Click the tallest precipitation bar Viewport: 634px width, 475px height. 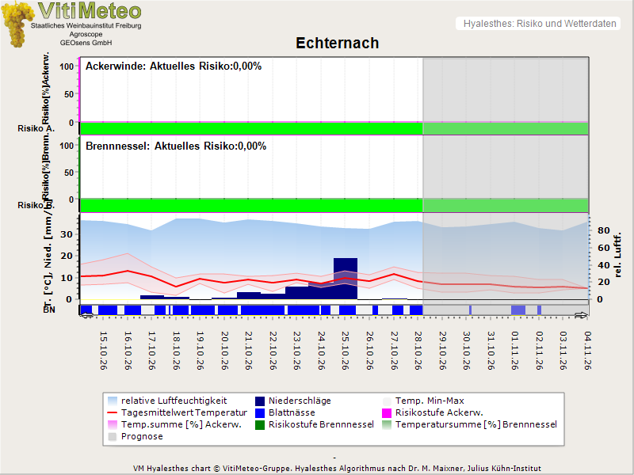point(346,279)
